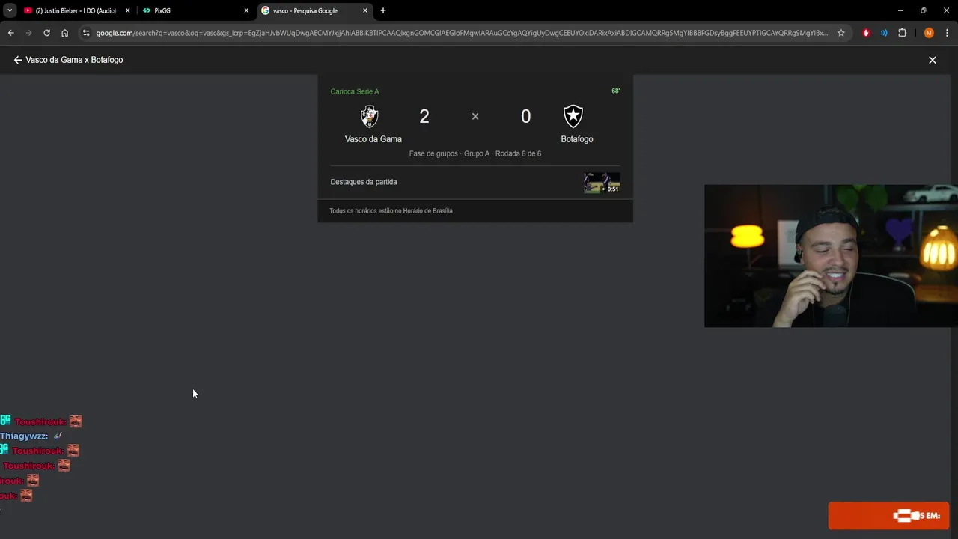
Task: Click the Vasco da Gama team name
Action: (x=373, y=139)
